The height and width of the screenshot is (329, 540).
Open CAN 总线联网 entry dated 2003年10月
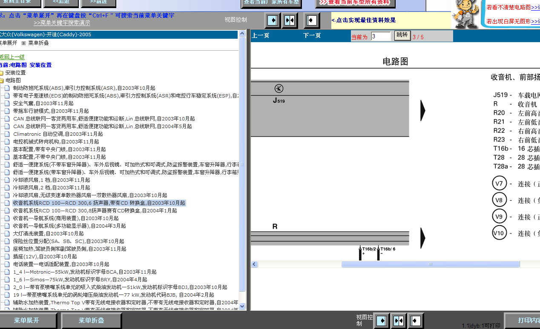click(x=104, y=119)
